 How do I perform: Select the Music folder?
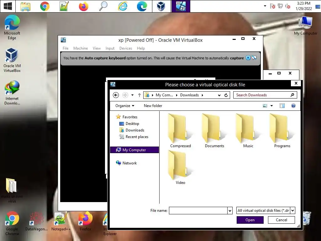point(248,131)
